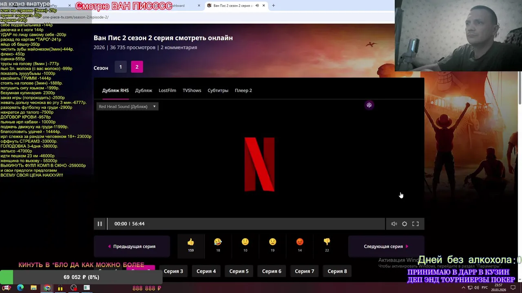The image size is (522, 293).
Task: Enter fullscreen in the video player
Action: [416, 224]
